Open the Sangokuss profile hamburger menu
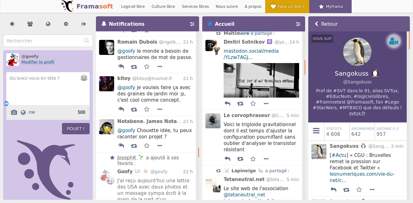 point(316,131)
